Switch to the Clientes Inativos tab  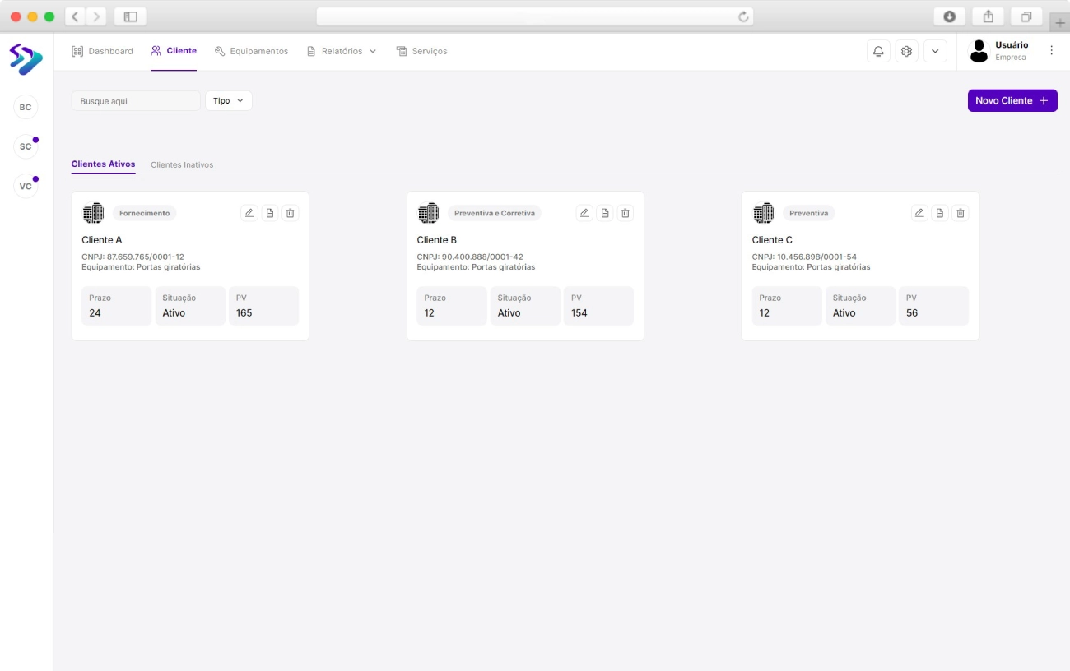[182, 164]
